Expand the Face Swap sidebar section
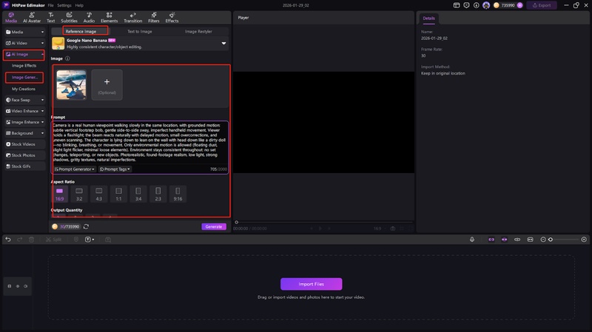 pos(24,100)
